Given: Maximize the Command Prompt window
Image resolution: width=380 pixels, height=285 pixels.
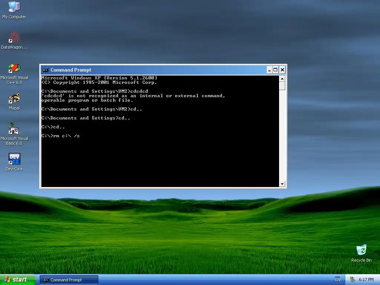Looking at the screenshot, I should [x=275, y=70].
